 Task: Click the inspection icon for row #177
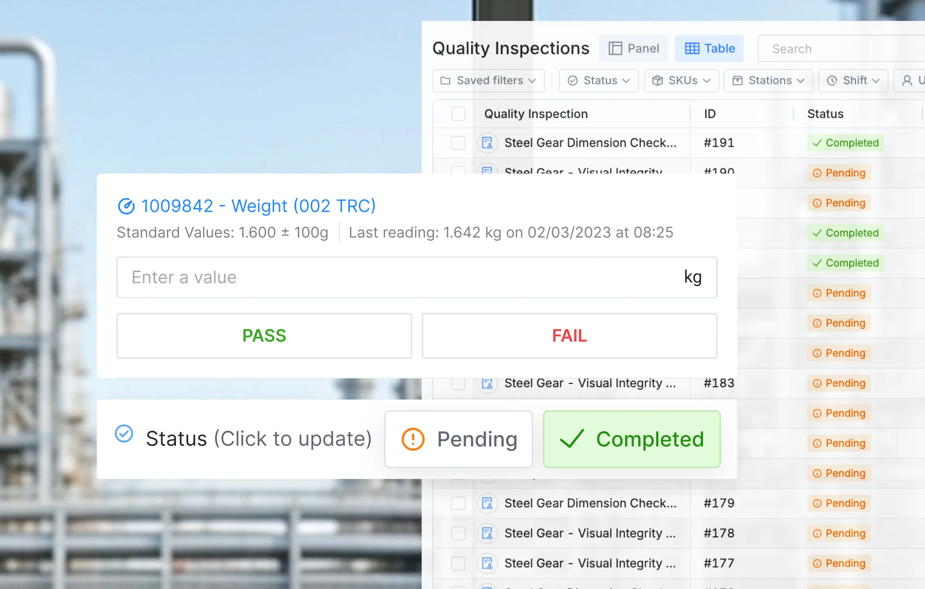[x=487, y=563]
